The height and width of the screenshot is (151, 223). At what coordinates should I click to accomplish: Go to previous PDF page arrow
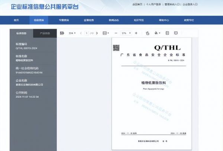(x=81, y=33)
